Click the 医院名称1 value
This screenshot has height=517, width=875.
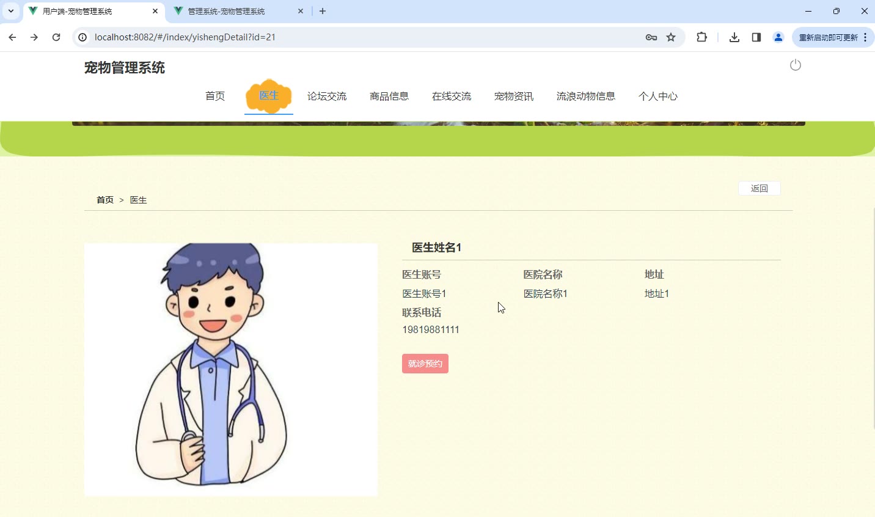(x=546, y=293)
